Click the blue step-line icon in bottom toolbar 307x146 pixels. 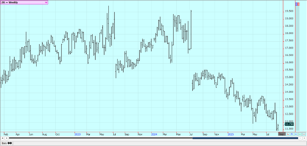(292, 134)
